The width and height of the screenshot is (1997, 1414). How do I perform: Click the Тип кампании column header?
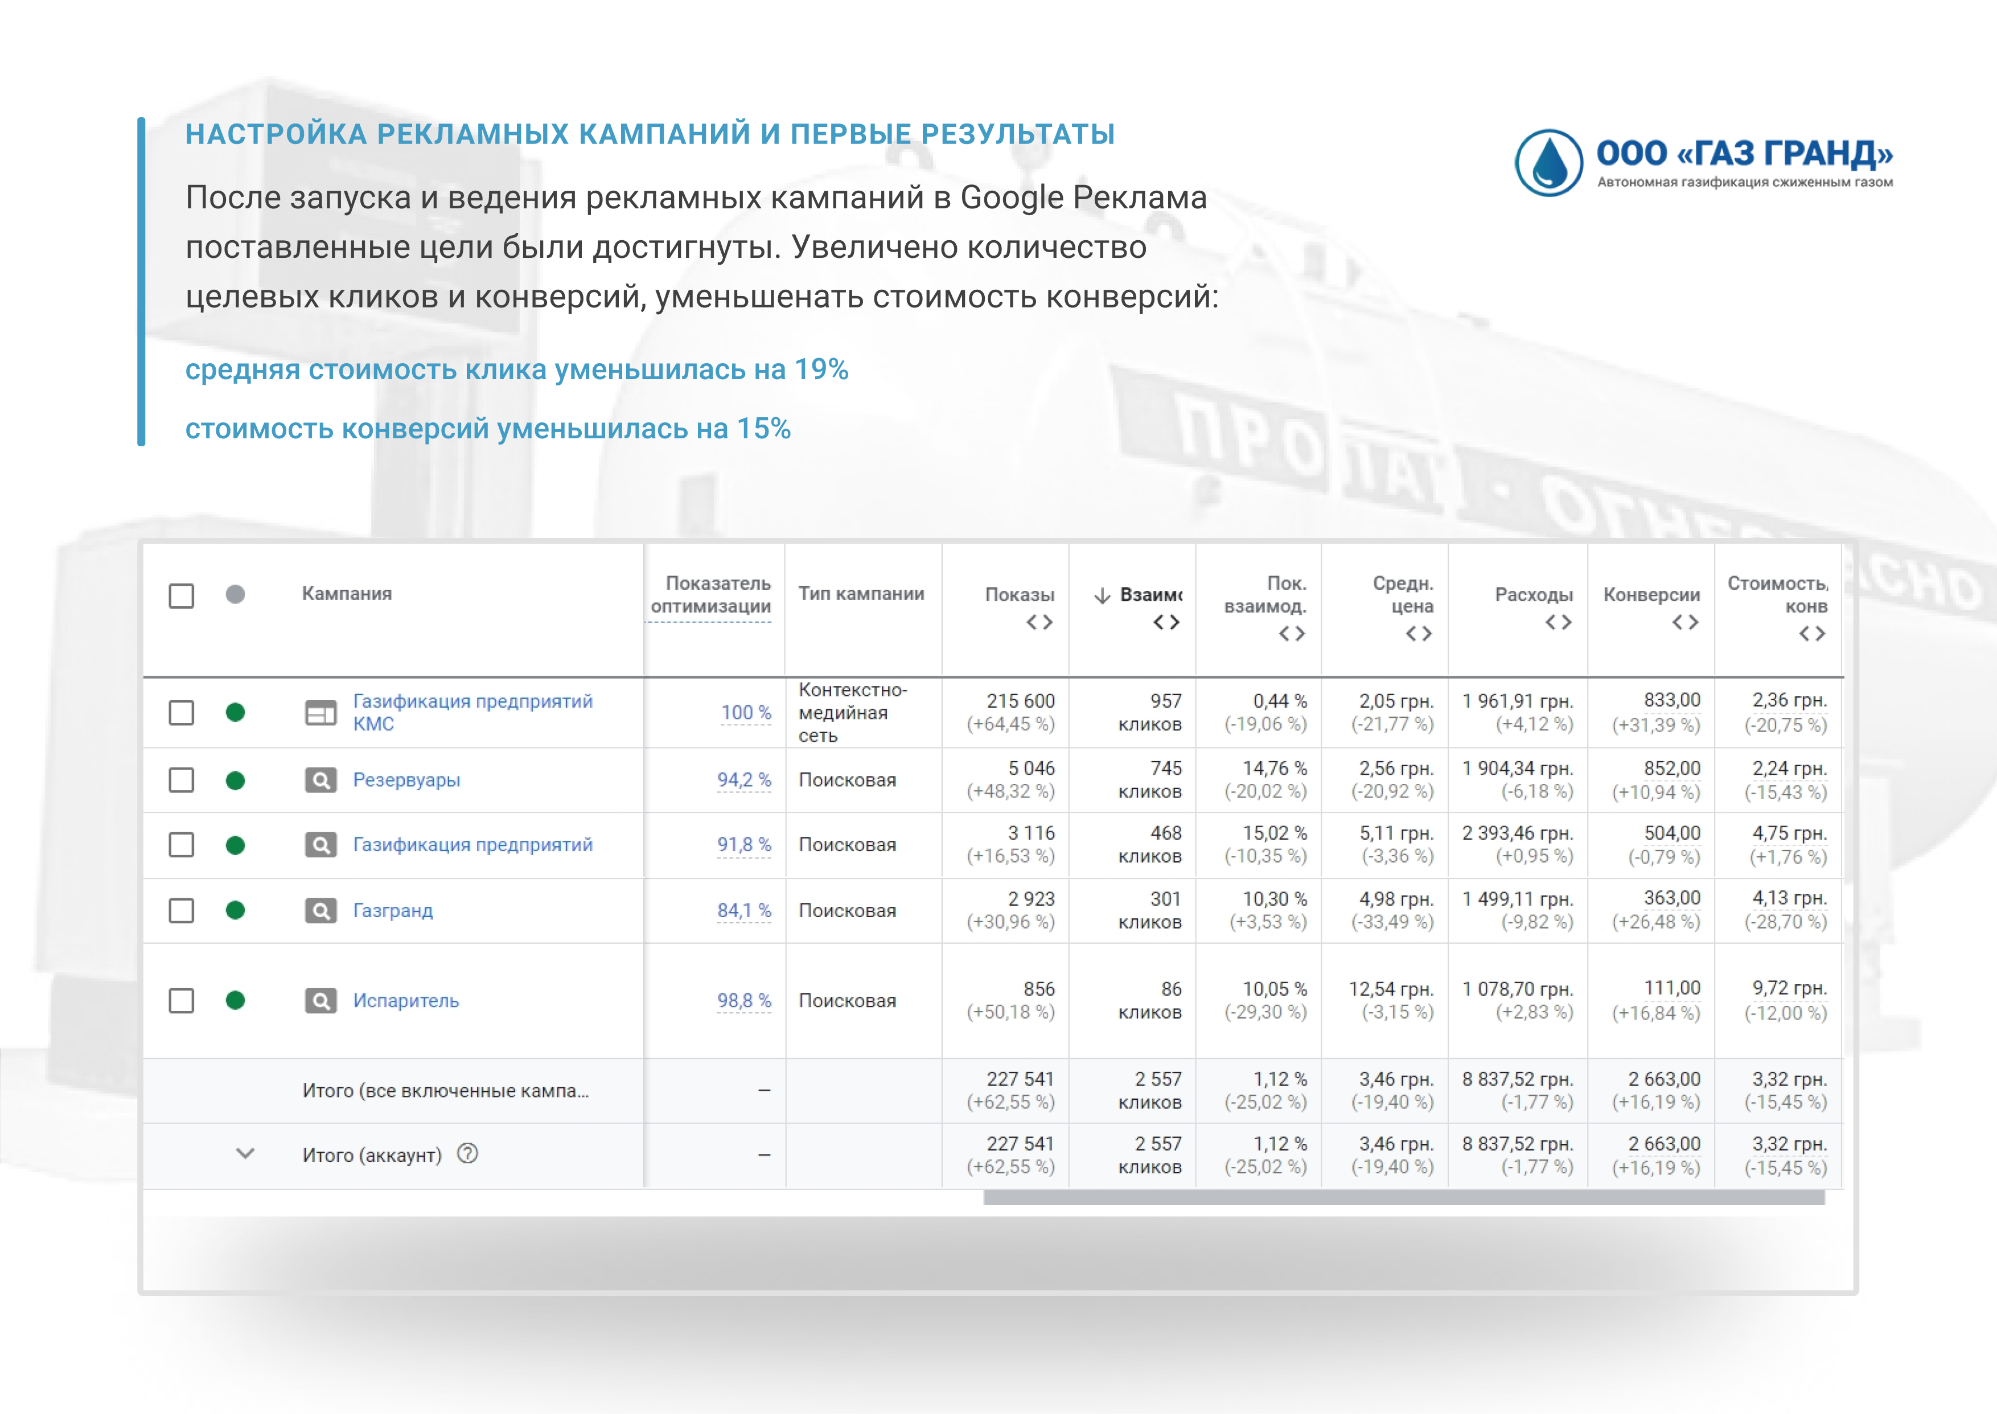click(862, 594)
